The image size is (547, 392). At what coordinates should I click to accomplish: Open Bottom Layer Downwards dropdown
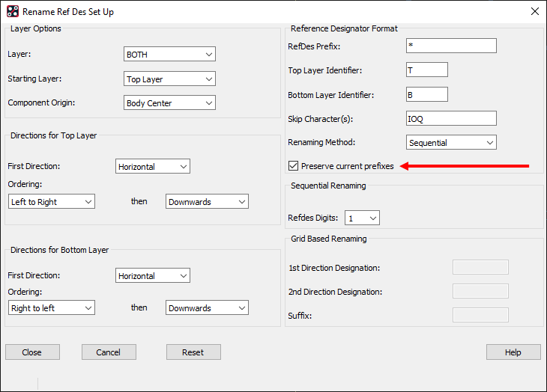[208, 307]
